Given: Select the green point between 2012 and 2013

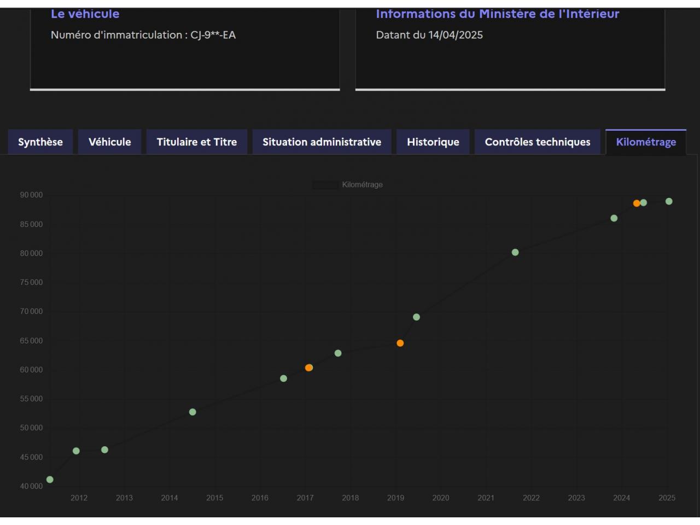Looking at the screenshot, I should [104, 450].
